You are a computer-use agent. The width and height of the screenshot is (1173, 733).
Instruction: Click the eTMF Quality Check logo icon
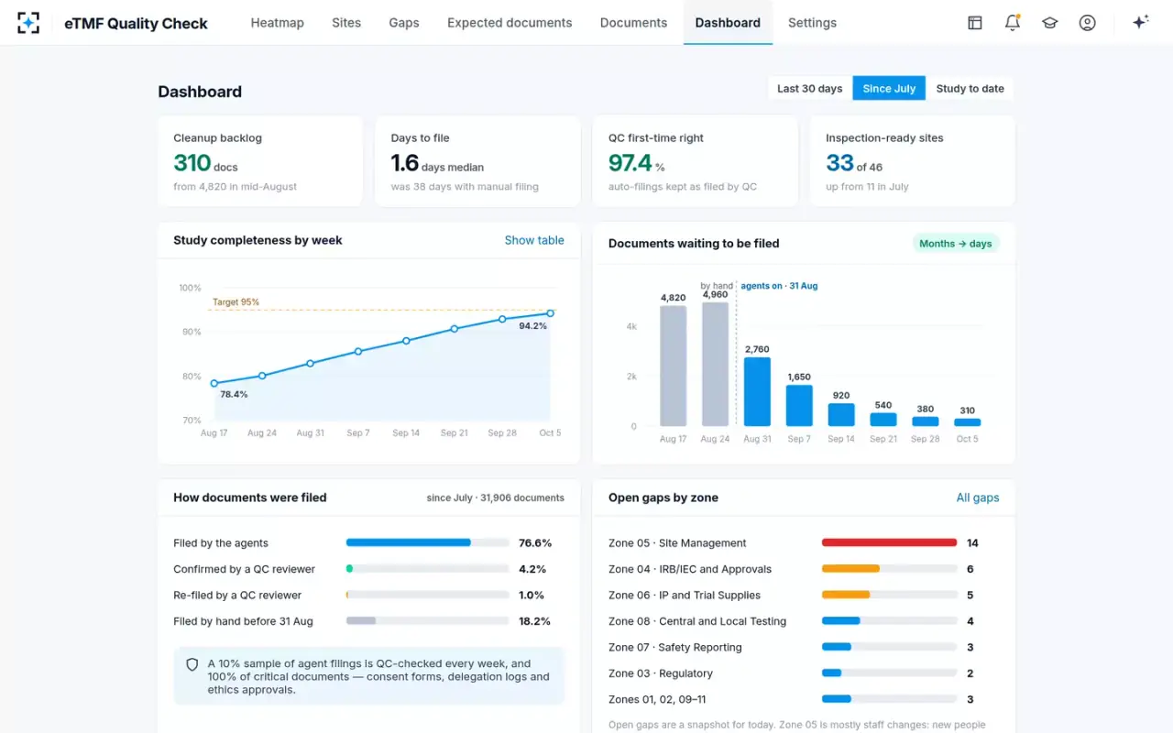click(x=28, y=23)
